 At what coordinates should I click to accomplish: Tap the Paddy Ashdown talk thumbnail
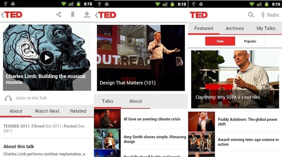(x=202, y=121)
